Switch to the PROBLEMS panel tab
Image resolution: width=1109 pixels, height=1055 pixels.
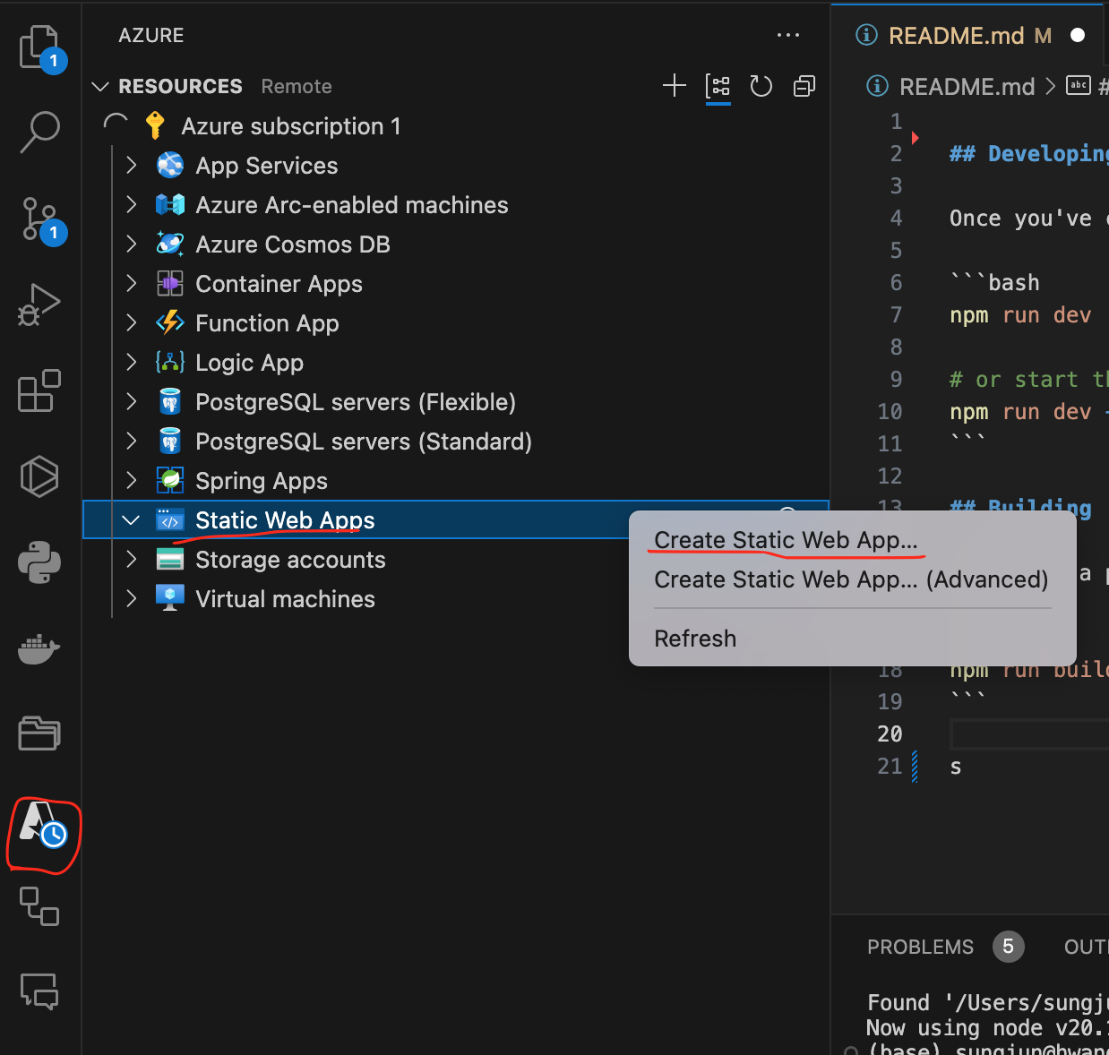920,947
